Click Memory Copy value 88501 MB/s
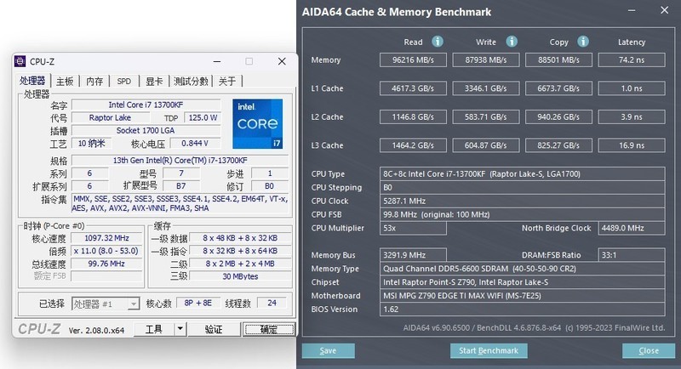 tap(558, 60)
